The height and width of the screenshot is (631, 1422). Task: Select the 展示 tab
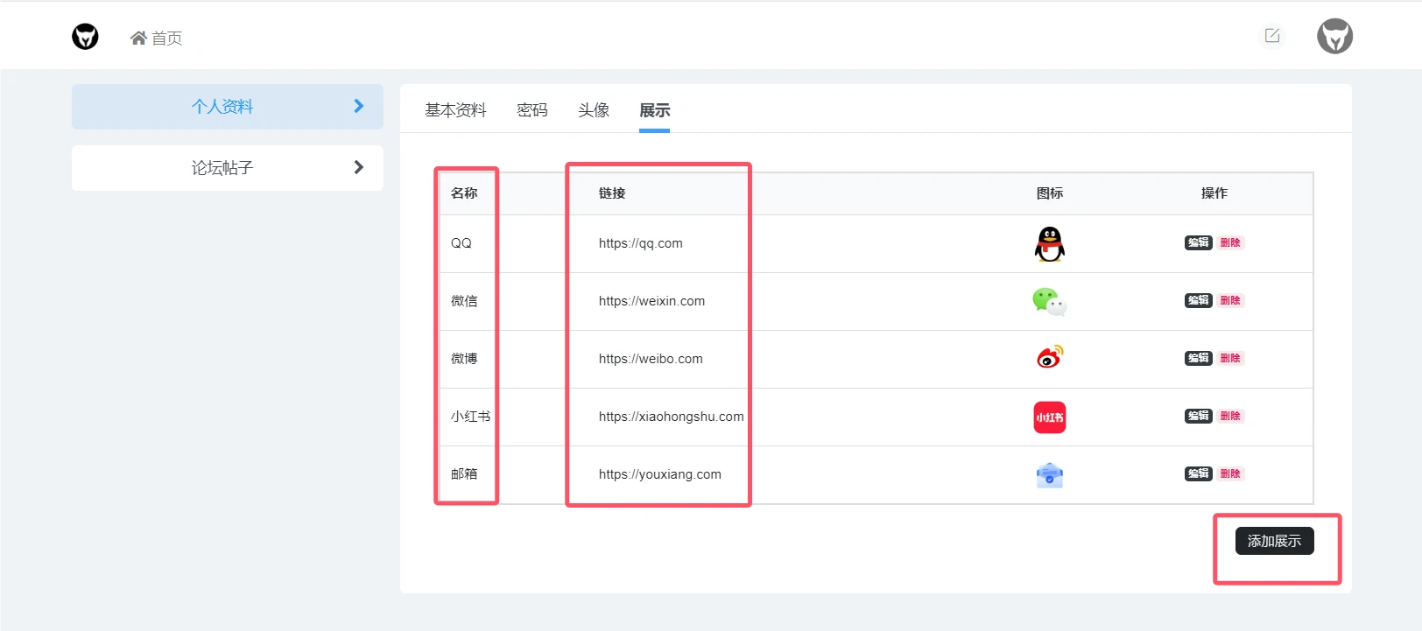click(654, 110)
